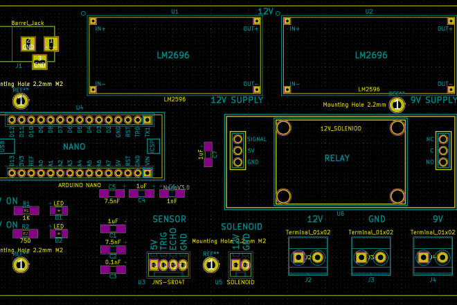Select the Nano D13 pin pad
The image size is (457, 305).
[12, 173]
